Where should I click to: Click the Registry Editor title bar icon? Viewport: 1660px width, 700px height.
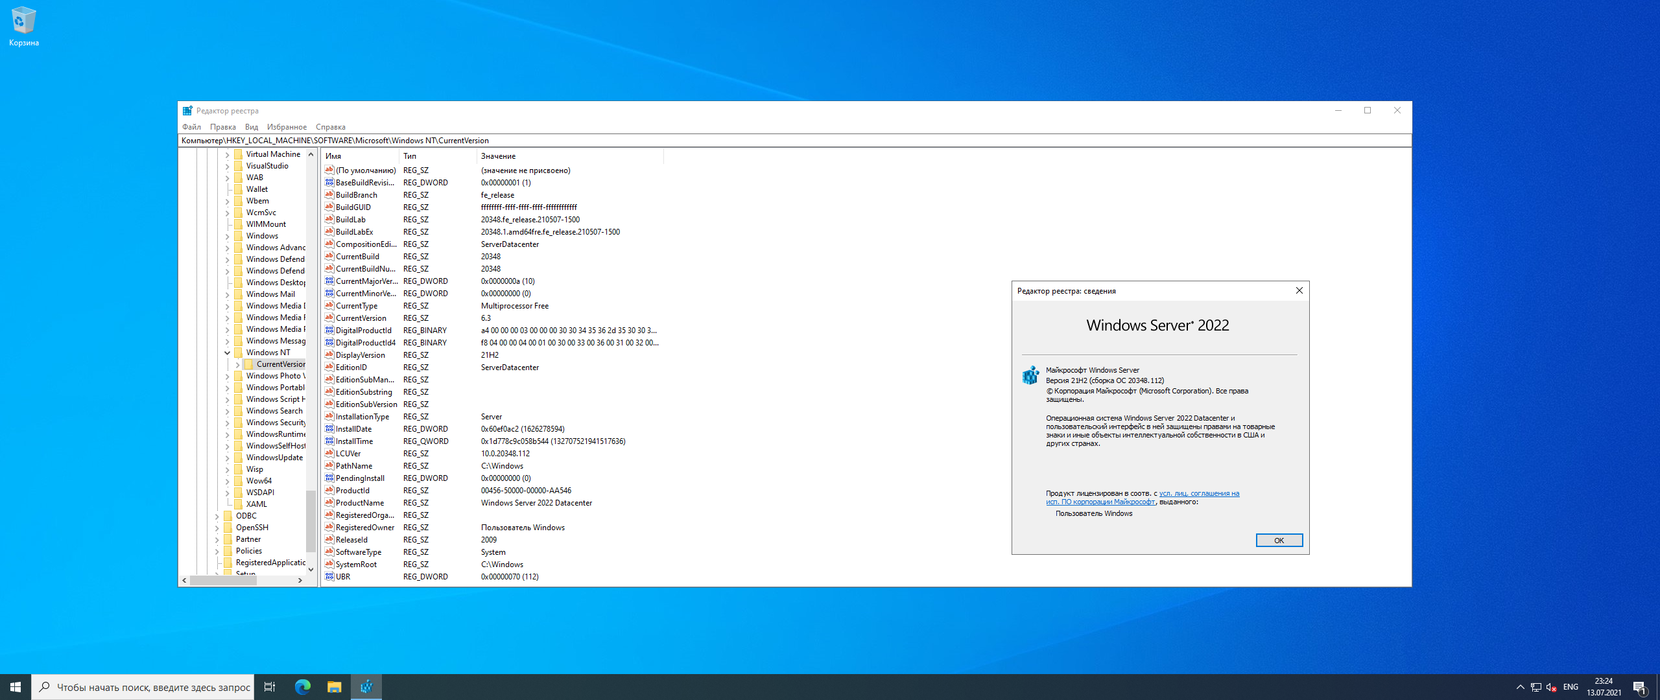coord(187,111)
